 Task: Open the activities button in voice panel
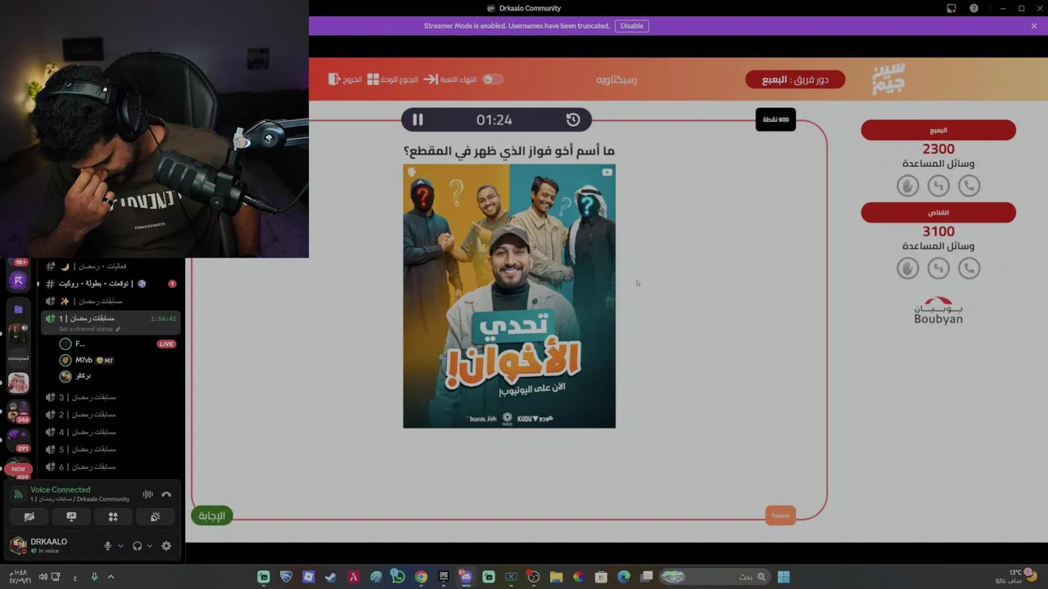coord(113,516)
